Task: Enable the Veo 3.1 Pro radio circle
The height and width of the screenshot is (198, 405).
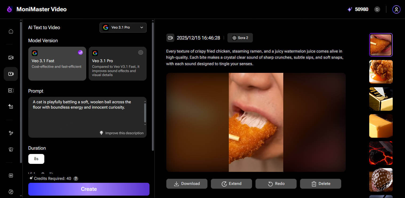Action: (141, 52)
